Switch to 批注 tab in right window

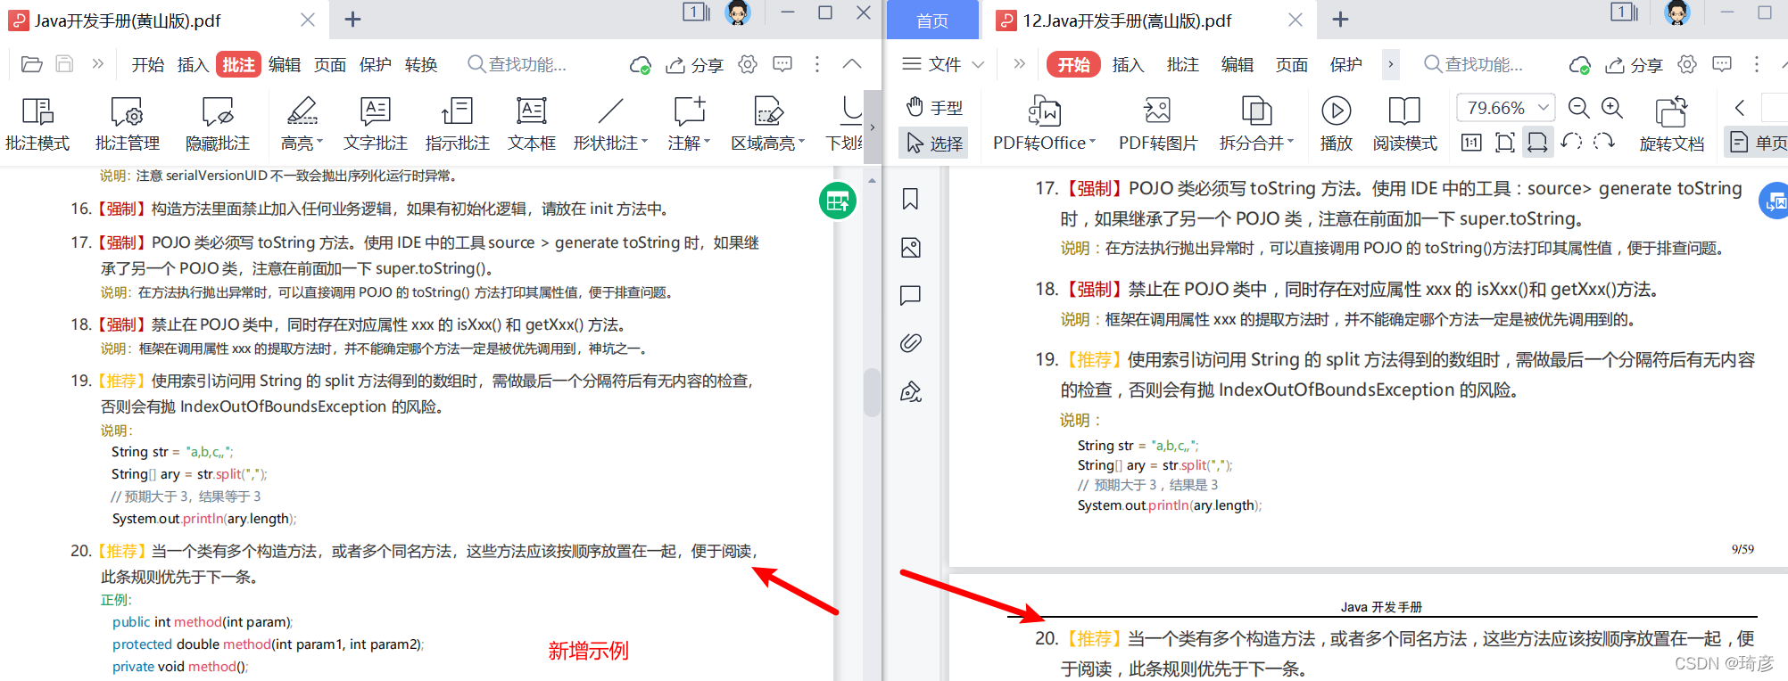pos(1182,64)
